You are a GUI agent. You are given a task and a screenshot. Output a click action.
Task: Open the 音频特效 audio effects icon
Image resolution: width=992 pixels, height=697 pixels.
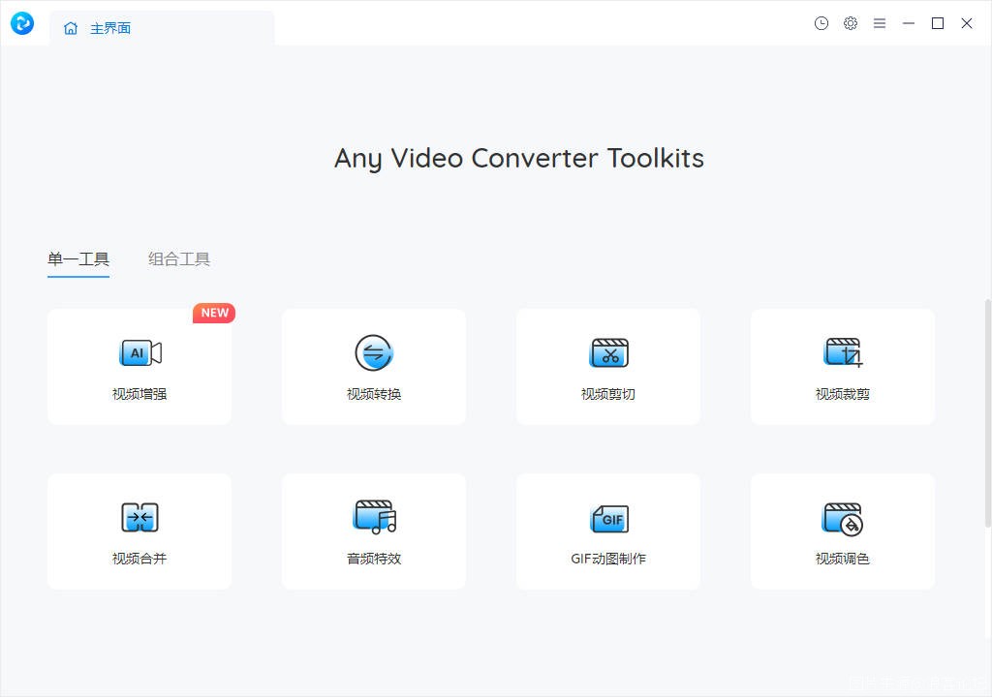click(x=375, y=517)
